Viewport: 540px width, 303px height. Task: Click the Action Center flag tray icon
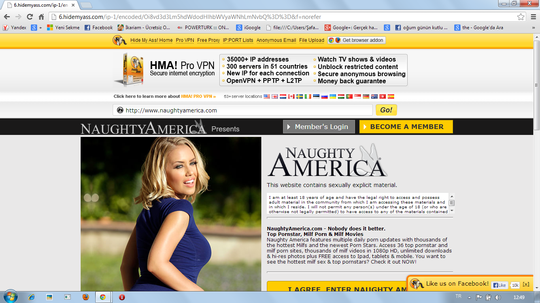(x=479, y=297)
